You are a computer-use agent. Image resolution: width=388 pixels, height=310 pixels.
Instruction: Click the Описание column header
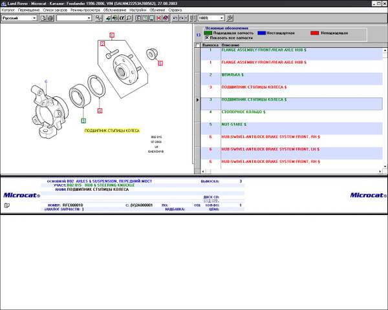[230, 45]
